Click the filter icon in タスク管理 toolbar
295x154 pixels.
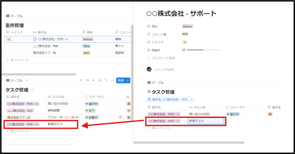tap(81, 80)
